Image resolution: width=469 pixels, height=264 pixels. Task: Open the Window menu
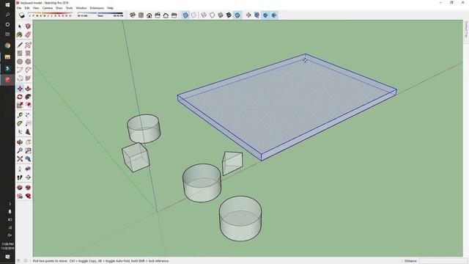point(81,8)
